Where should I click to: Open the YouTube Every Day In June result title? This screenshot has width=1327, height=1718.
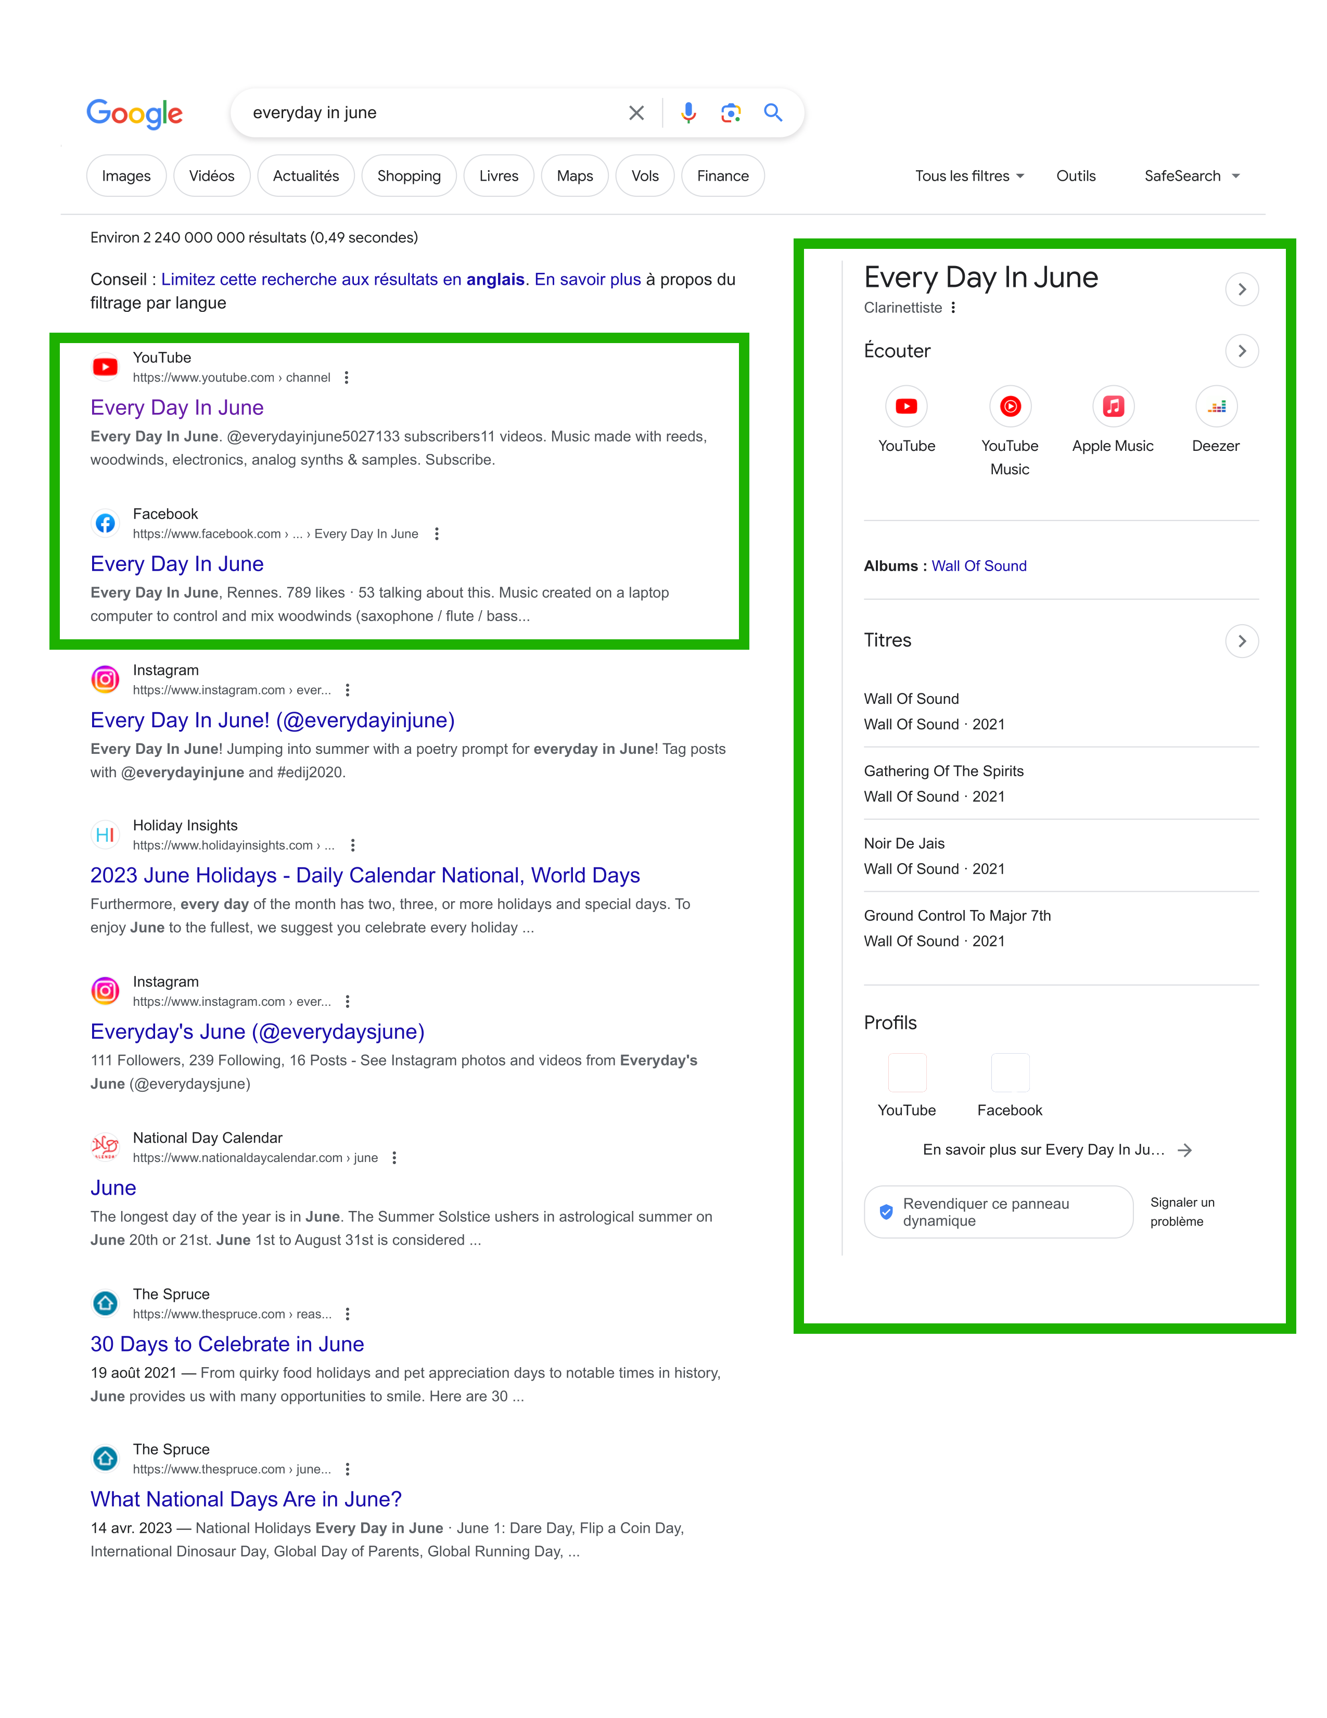(177, 408)
